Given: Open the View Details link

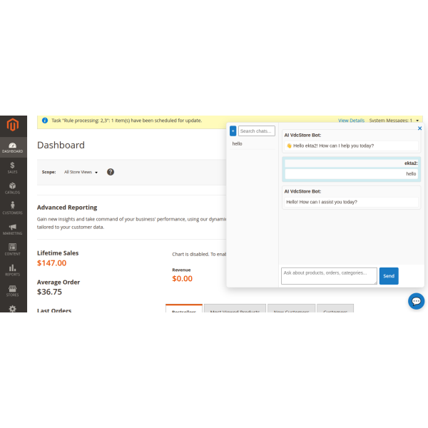Looking at the screenshot, I should coord(351,121).
